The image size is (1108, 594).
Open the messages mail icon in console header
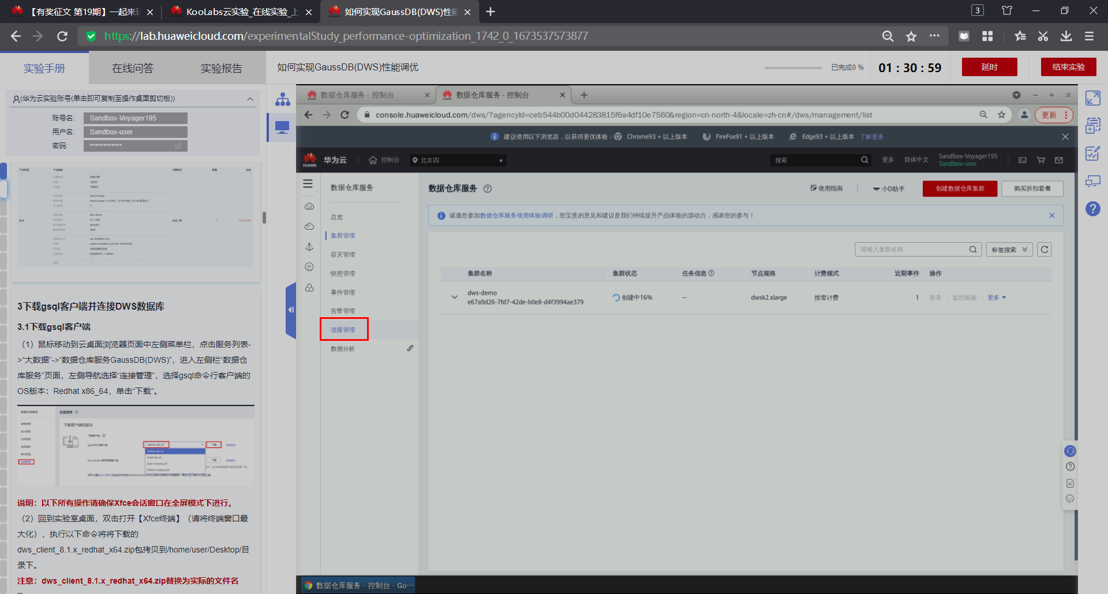[1059, 160]
